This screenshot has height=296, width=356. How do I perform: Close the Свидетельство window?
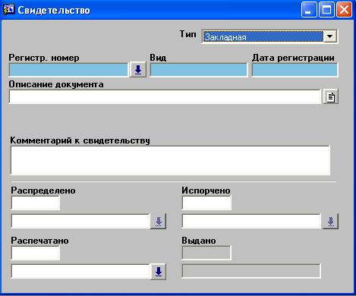click(x=344, y=10)
